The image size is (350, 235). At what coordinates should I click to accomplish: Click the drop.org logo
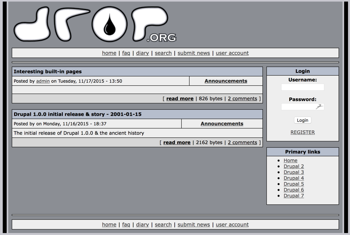click(95, 24)
